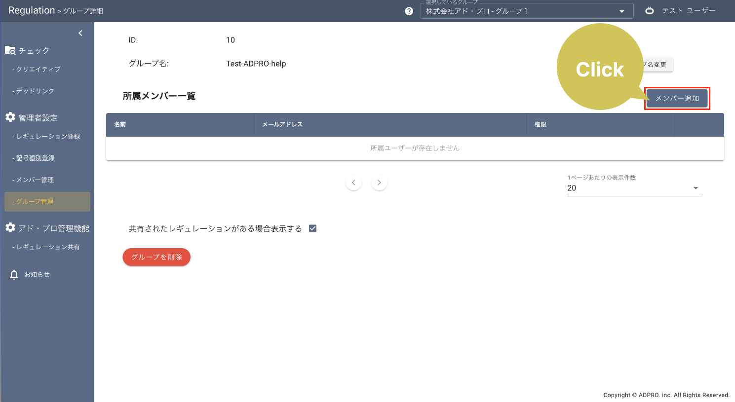735x402 pixels.
Task: Open メンバー管理 in sidebar
Action: [x=35, y=180]
